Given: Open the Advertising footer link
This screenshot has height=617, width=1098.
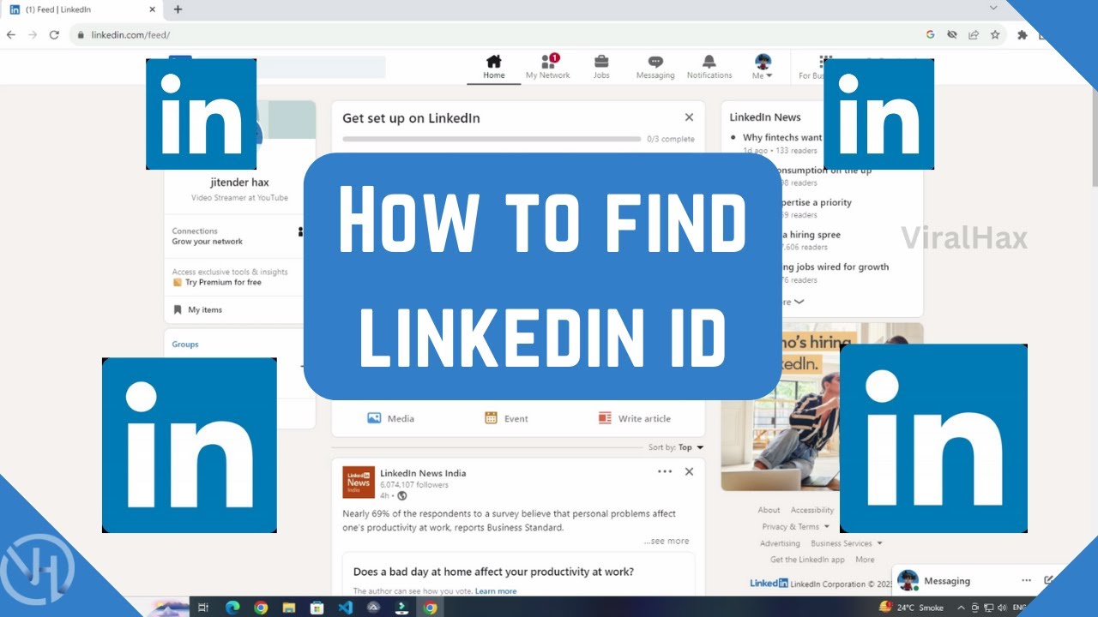Looking at the screenshot, I should click(780, 543).
